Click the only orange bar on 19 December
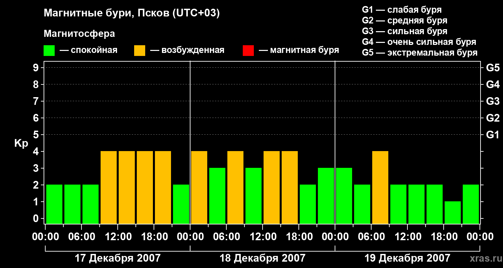This screenshot has width=503, height=268. click(380, 187)
